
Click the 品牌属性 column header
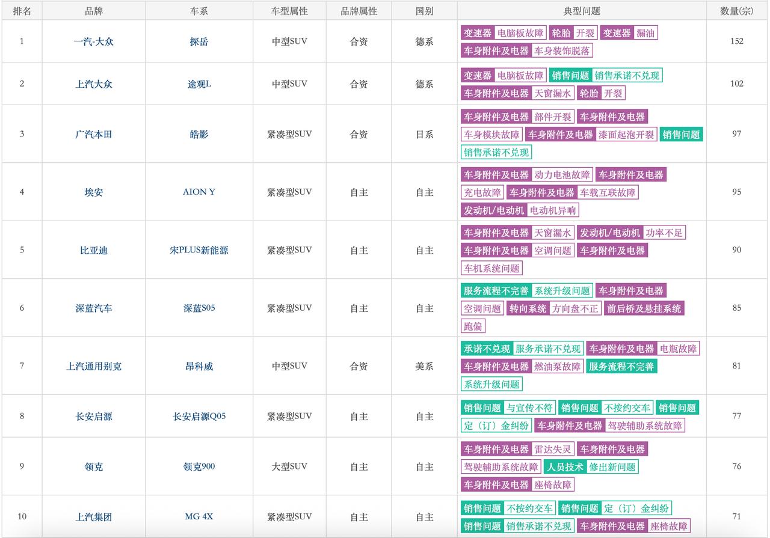[x=359, y=11]
